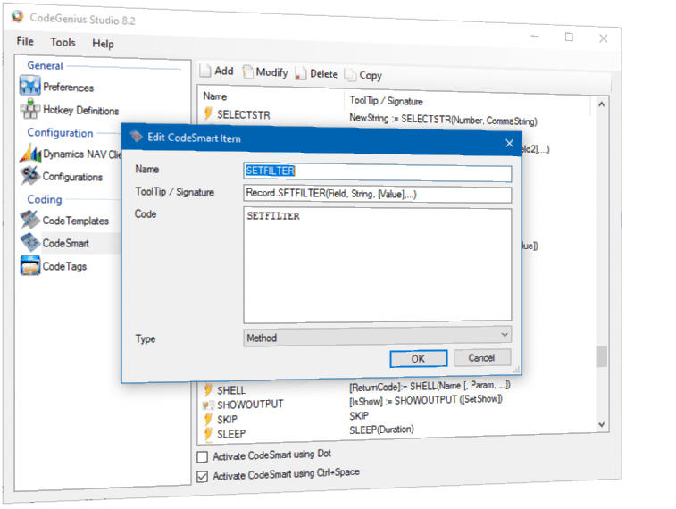The width and height of the screenshot is (676, 509).
Task: Click inside the Code text area
Action: (x=378, y=264)
